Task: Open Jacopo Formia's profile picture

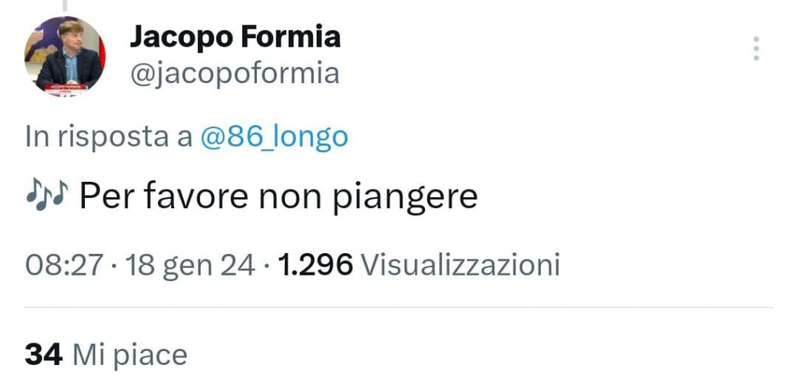Action: coord(65,57)
